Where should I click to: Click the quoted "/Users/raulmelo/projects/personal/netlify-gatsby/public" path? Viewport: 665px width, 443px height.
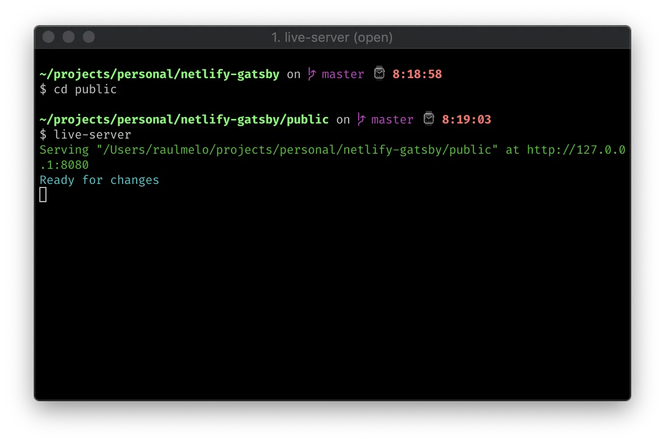point(297,150)
